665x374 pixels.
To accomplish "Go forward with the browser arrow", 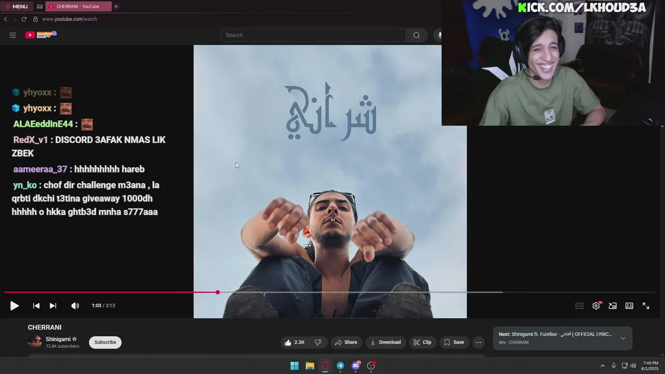I will [x=15, y=19].
